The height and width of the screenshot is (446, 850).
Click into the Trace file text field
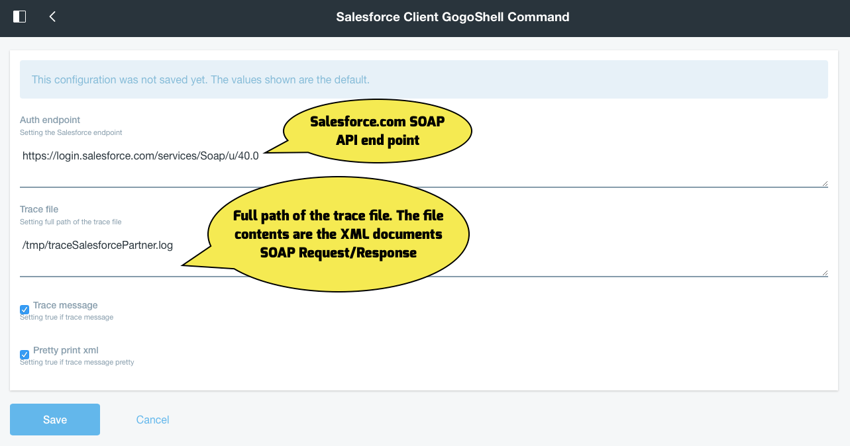[424, 255]
